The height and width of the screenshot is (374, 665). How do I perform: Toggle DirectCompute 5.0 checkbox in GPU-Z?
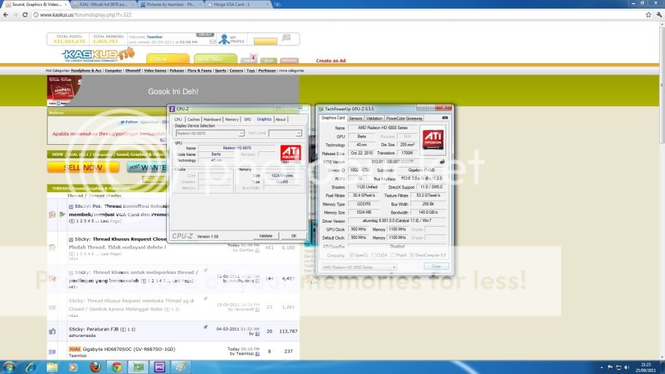click(x=412, y=255)
